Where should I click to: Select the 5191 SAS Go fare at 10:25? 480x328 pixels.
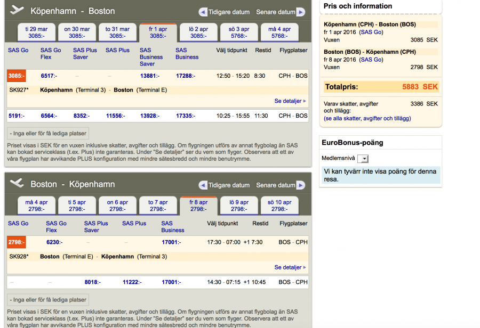(x=17, y=116)
